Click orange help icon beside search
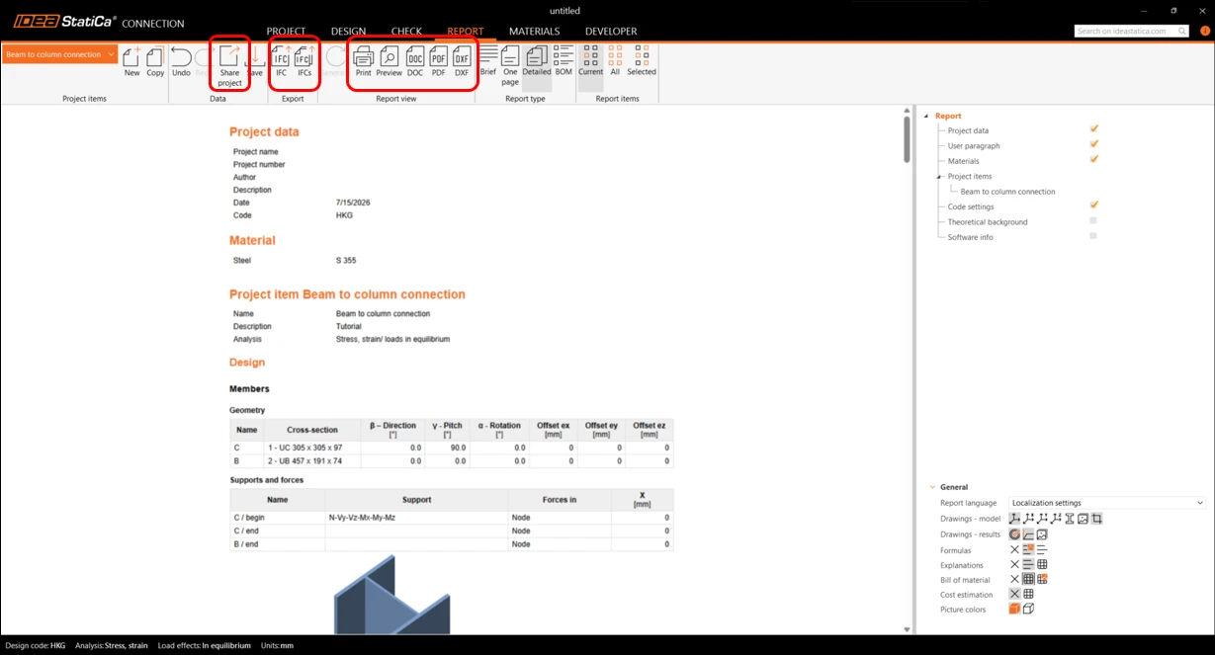Screen dimensions: 1215x655 coord(1205,31)
